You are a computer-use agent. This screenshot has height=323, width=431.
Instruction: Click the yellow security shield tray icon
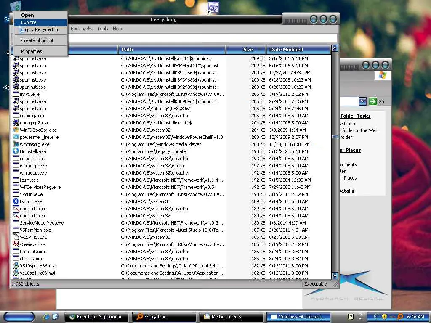click(x=384, y=317)
